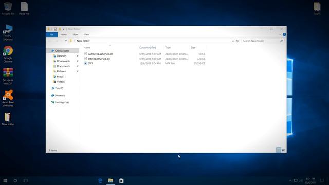Select Quick access in navigation pane
329x185 pixels.
pyautogui.click(x=62, y=51)
